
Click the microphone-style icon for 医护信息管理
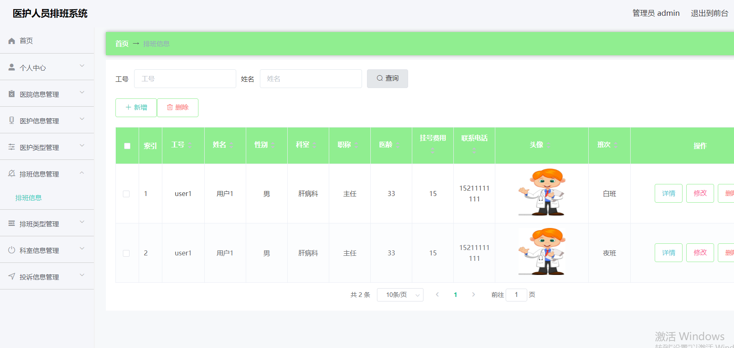pos(12,120)
